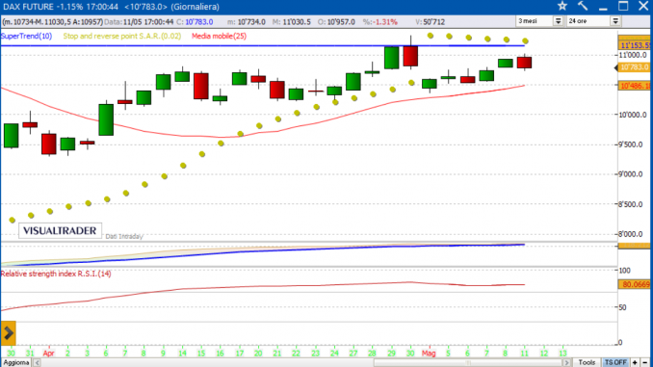Click the Data: 11/05 17:00:44 field
Image resolution: width=653 pixels, height=367 pixels.
(x=139, y=21)
